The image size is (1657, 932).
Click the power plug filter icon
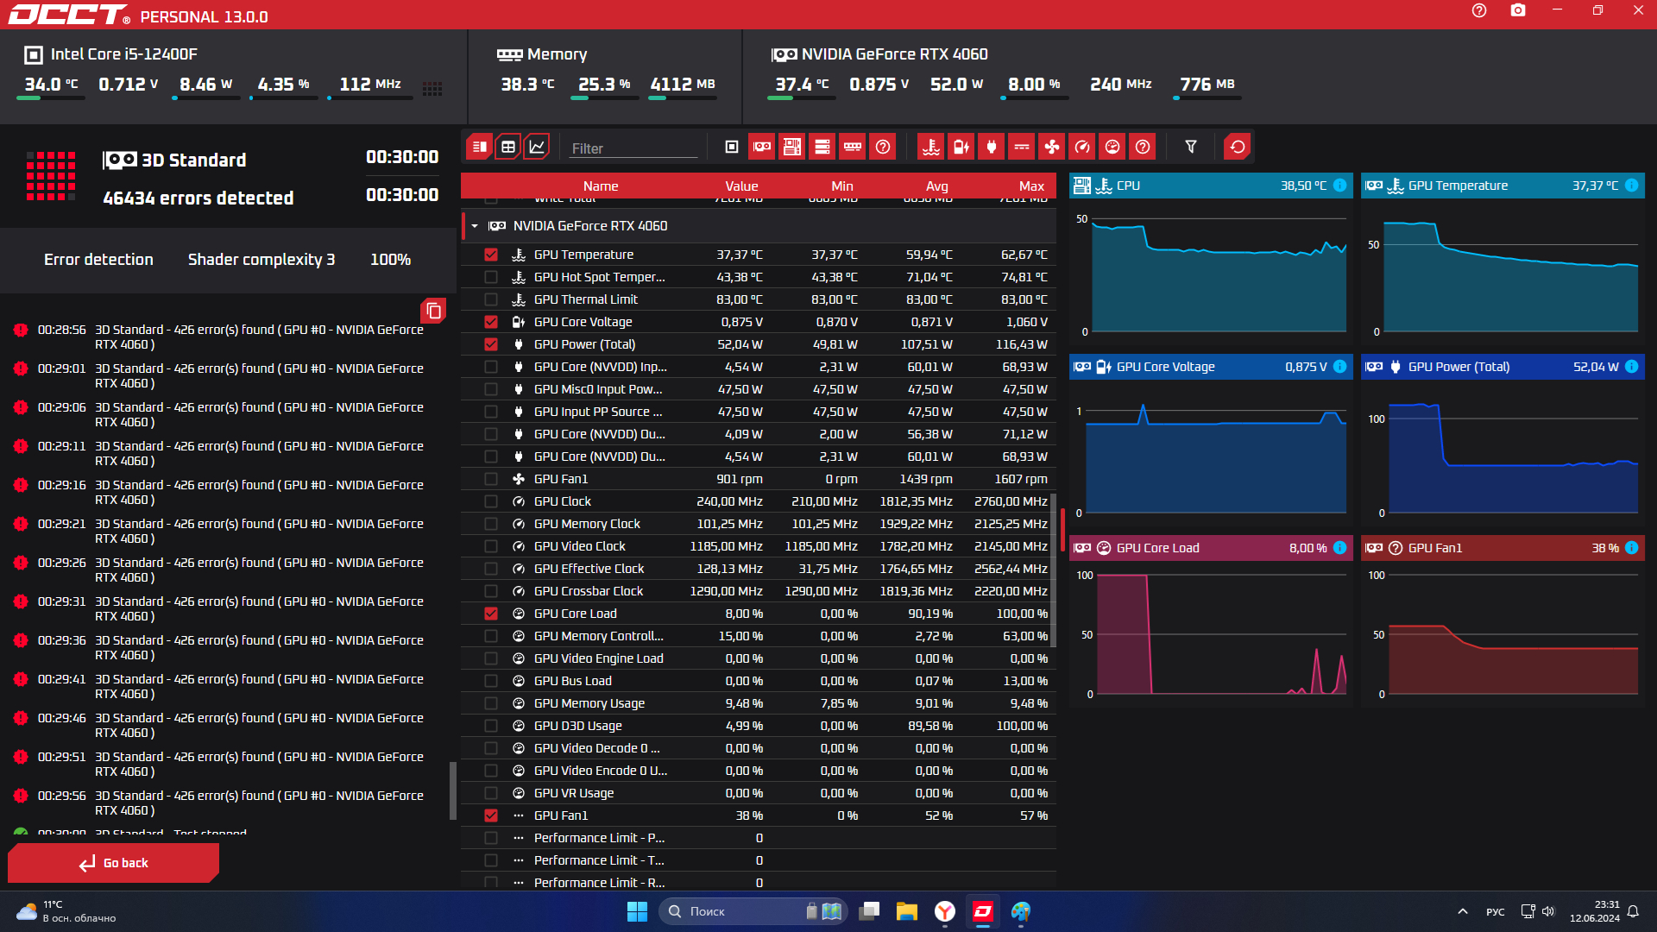(x=992, y=147)
